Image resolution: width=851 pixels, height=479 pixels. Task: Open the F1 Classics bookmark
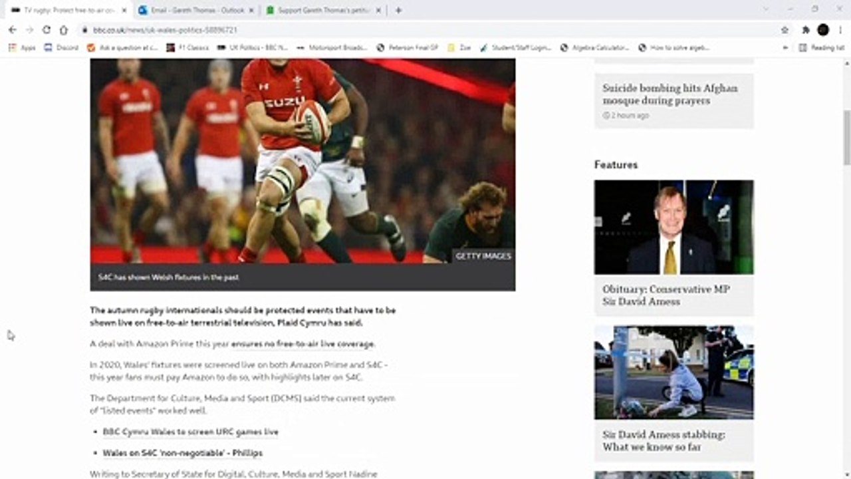pos(187,48)
